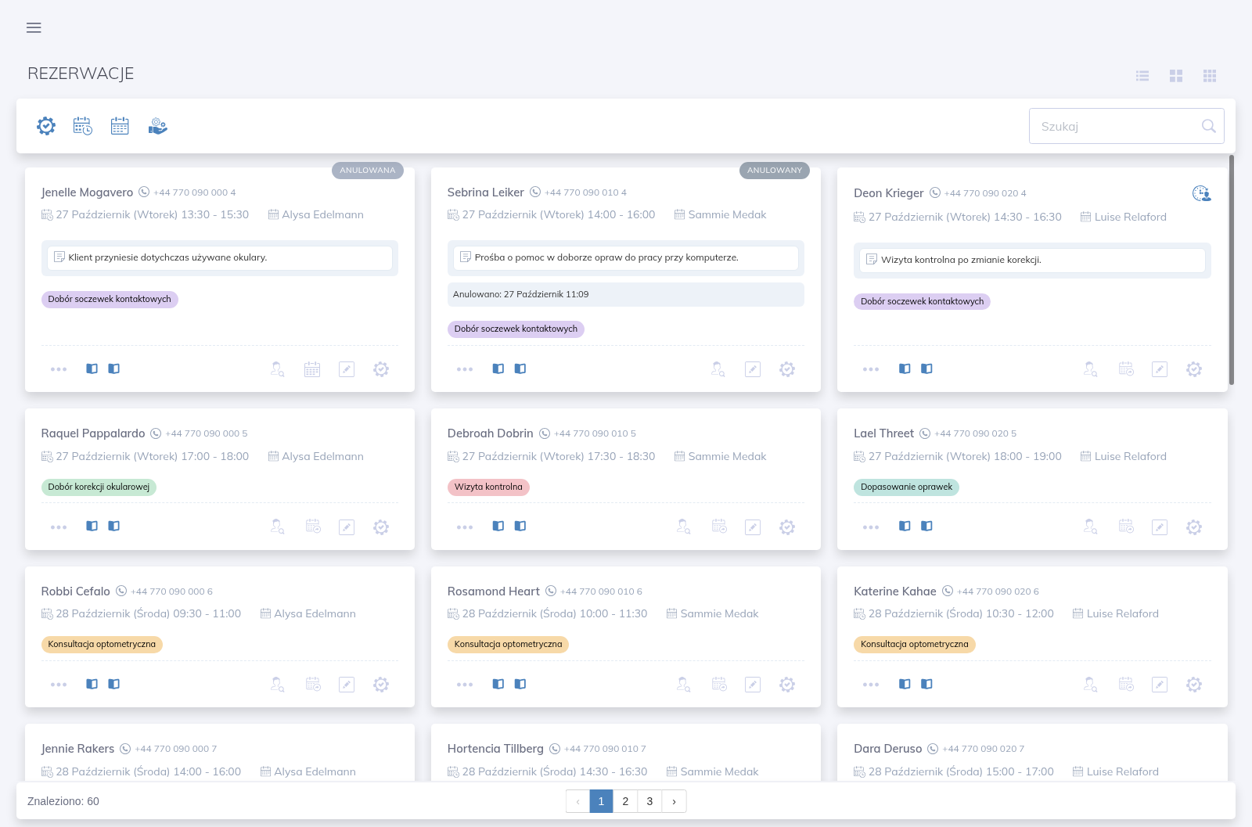Open settings gear on Sebrina Leiker card
The image size is (1252, 827).
click(x=787, y=369)
